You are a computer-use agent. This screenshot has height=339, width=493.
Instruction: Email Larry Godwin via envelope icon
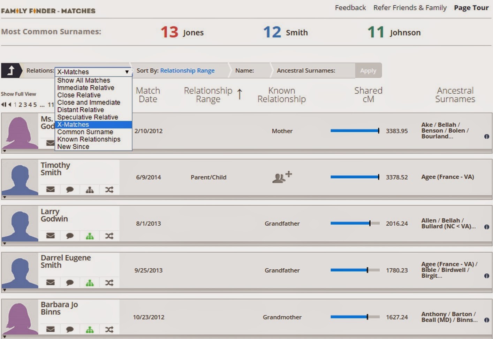[x=51, y=236]
